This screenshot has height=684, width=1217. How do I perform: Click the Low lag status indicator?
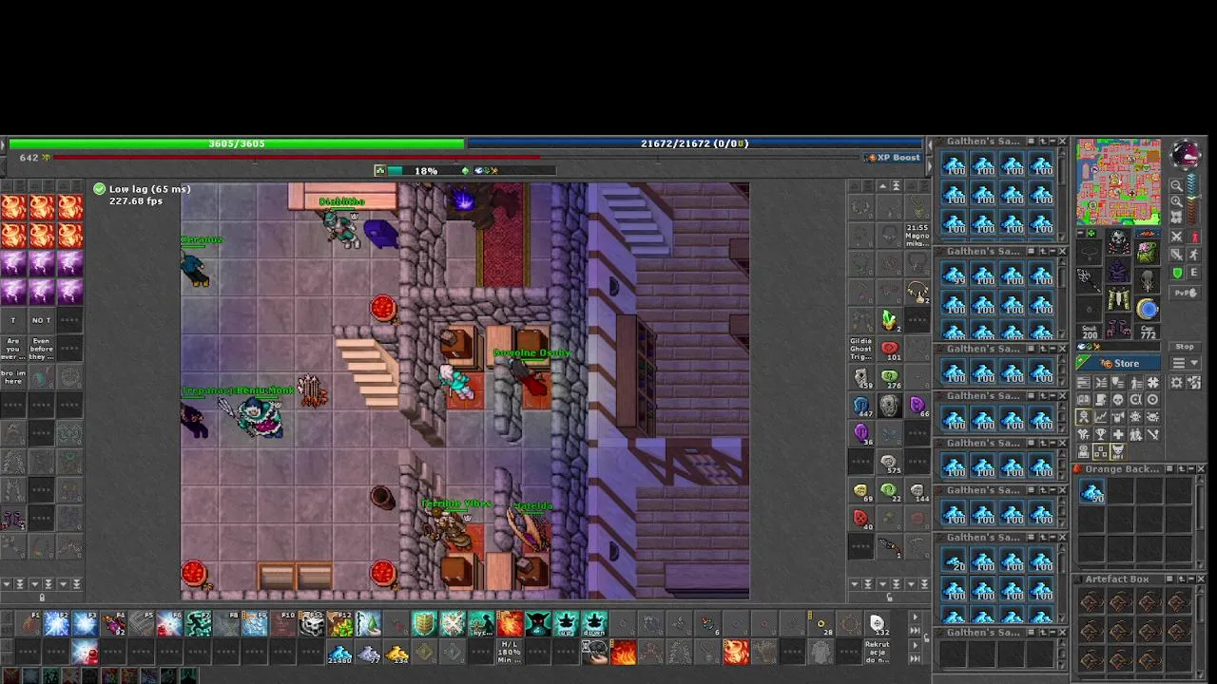pyautogui.click(x=141, y=189)
